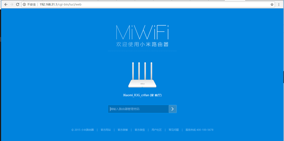Click the address bar showing 192.168.31.1 URL
The image size is (284, 141).
(x=148, y=4)
